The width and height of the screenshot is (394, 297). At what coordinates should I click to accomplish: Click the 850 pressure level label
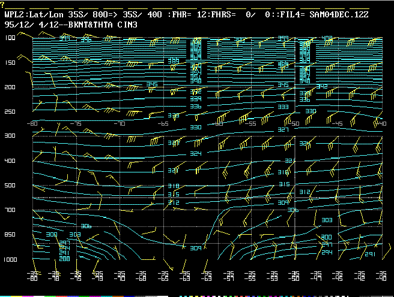pyautogui.click(x=10, y=234)
